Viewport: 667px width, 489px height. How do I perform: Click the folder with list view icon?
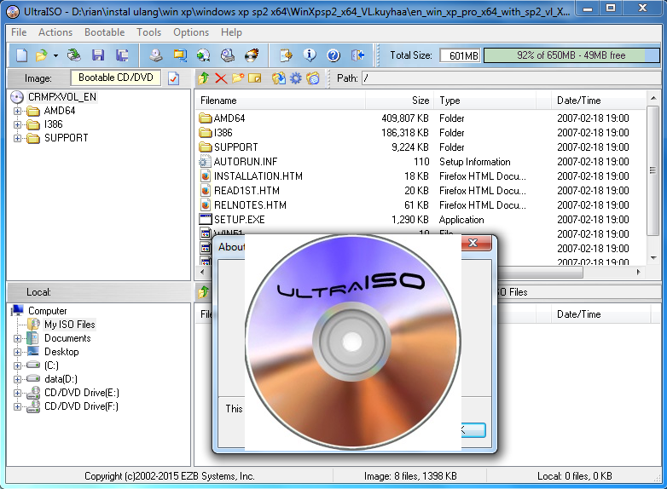[x=313, y=78]
